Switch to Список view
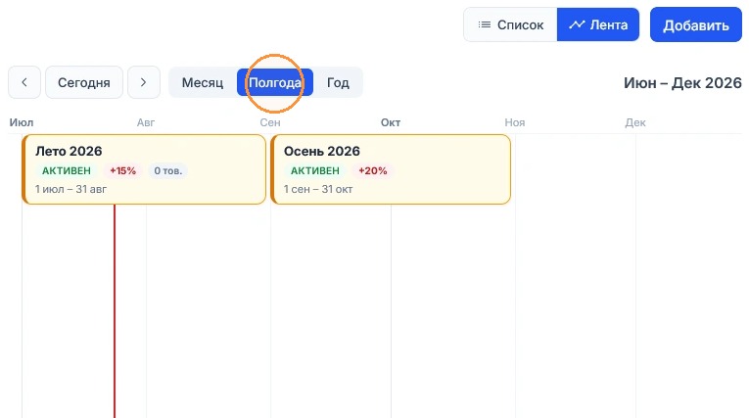The width and height of the screenshot is (749, 418). 510,24
